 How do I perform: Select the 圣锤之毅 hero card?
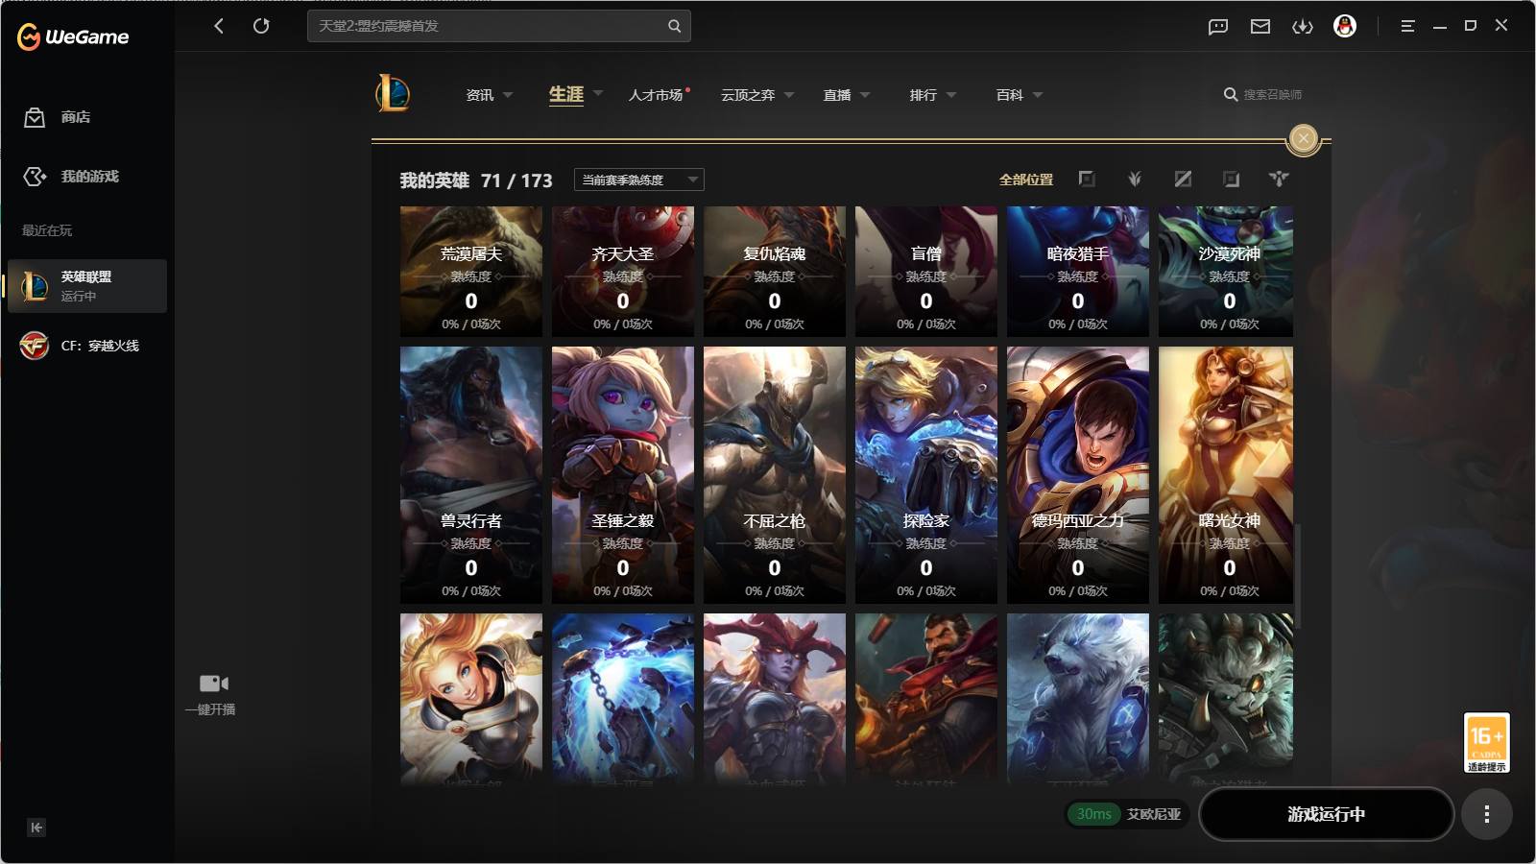pos(623,475)
